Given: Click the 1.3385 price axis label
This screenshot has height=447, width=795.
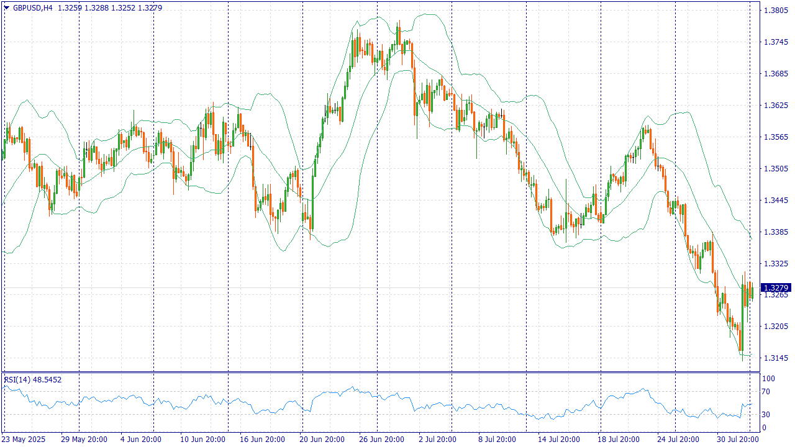Looking at the screenshot, I should pos(776,232).
